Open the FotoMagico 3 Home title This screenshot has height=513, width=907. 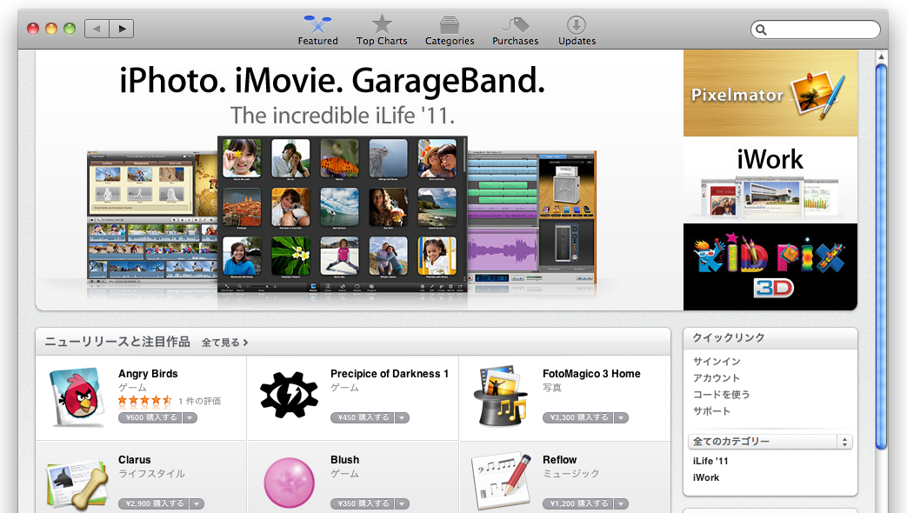pyautogui.click(x=591, y=374)
